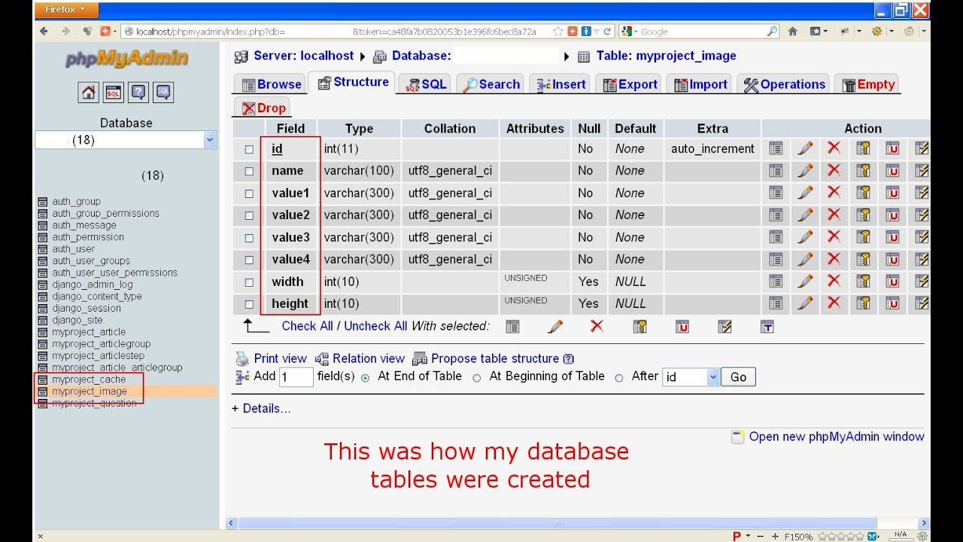This screenshot has width=963, height=542.
Task: Tick the checkbox for the value4 field
Action: click(x=249, y=260)
